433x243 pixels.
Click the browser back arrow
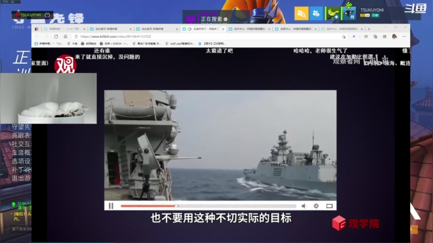click(37, 37)
